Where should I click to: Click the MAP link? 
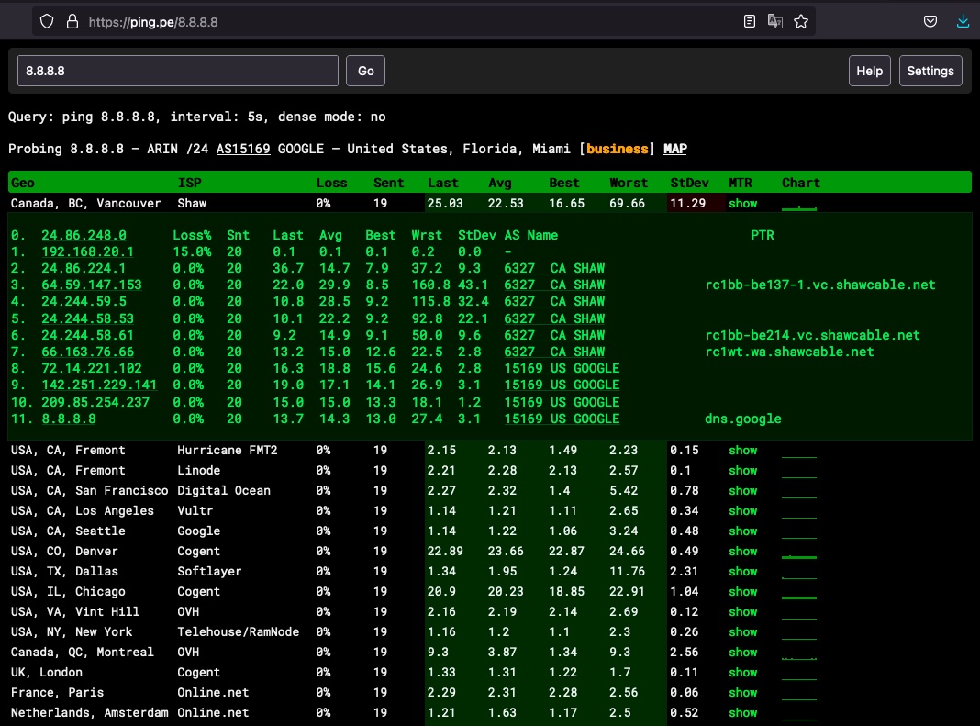coord(676,149)
